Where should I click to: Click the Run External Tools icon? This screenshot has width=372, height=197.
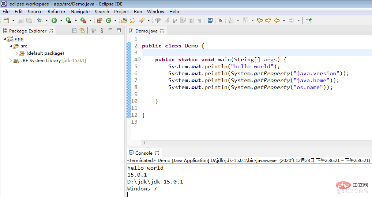[83, 20]
